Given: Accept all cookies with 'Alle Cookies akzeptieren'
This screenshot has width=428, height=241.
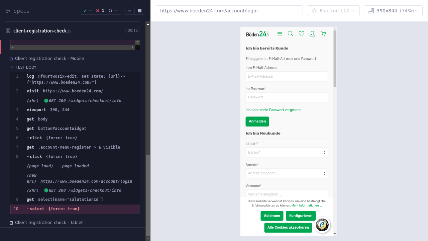Looking at the screenshot, I should [x=288, y=228].
